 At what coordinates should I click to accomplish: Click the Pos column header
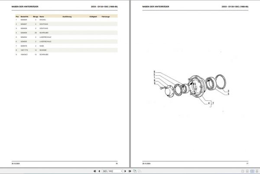(17, 16)
